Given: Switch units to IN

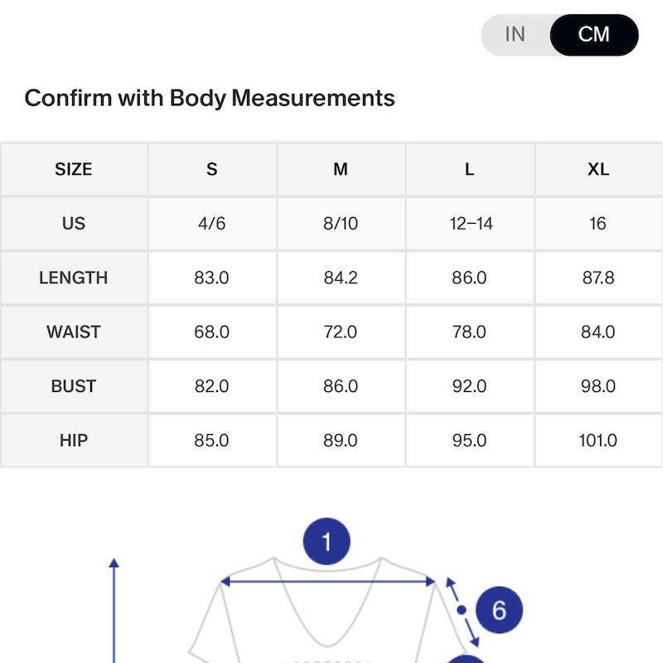Looking at the screenshot, I should pos(515,35).
